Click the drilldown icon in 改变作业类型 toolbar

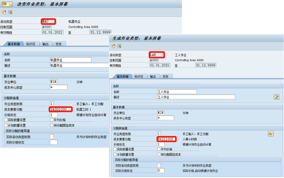[4, 12]
